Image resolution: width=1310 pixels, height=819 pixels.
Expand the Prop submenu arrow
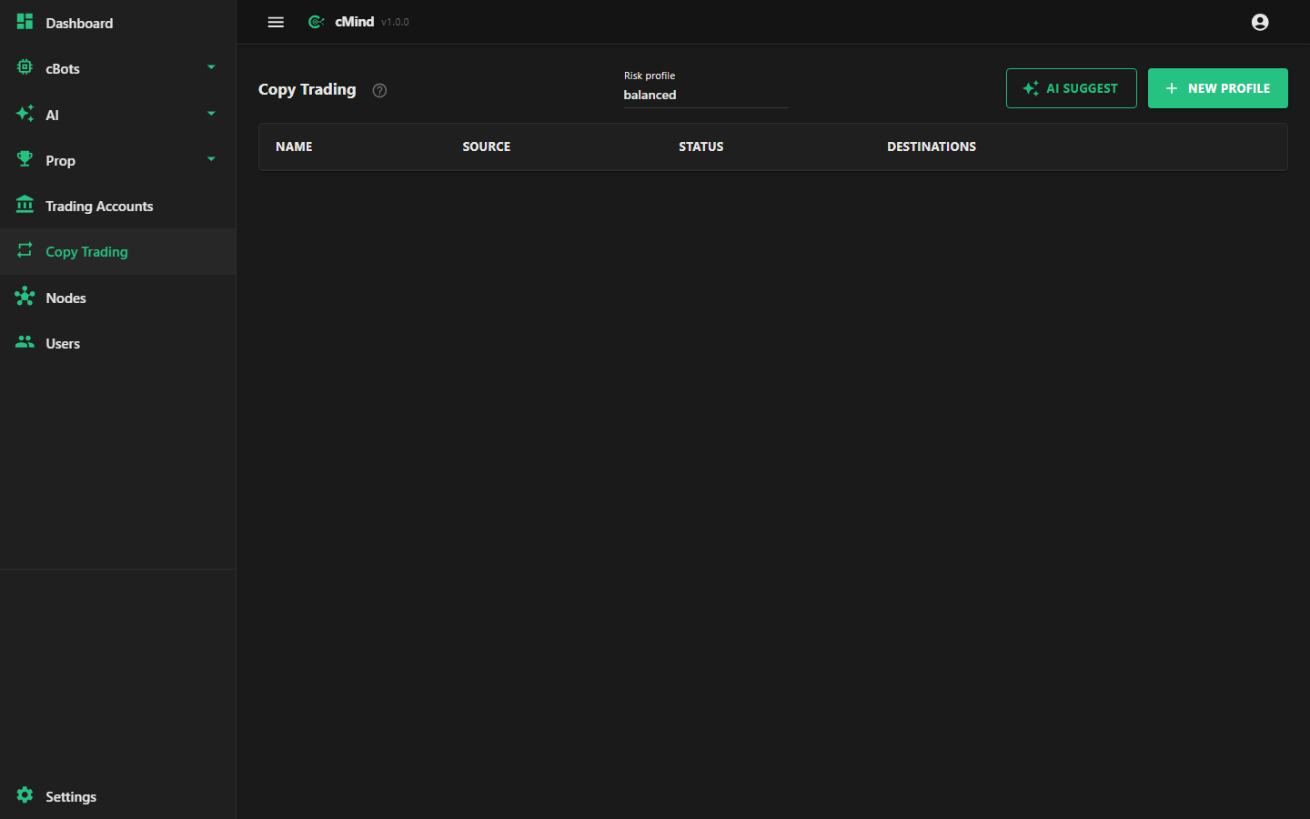tap(211, 159)
